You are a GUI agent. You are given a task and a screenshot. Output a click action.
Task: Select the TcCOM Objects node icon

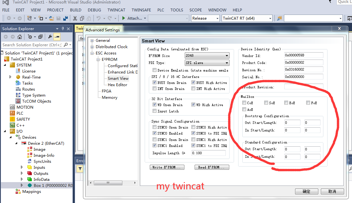click(18, 101)
